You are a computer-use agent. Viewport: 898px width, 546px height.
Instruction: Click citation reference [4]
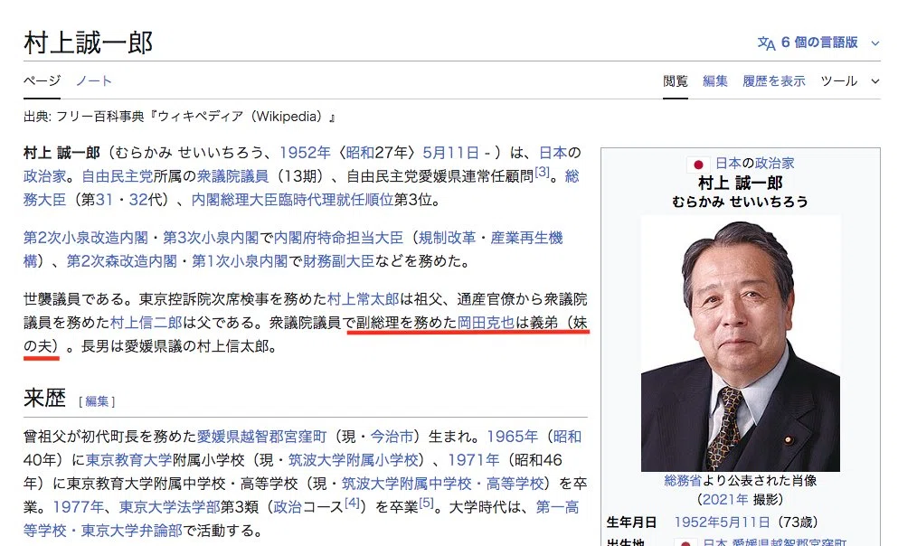(x=352, y=503)
